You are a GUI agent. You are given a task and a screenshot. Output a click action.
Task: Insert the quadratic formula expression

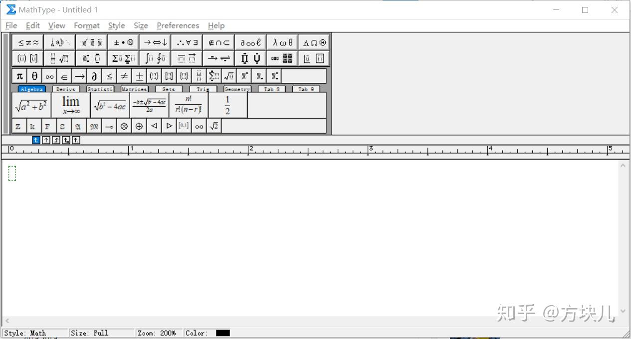coord(149,105)
